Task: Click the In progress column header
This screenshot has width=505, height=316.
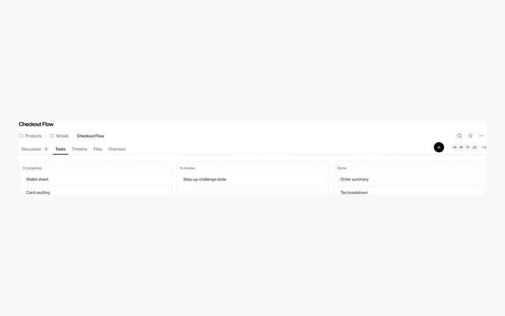Action: pyautogui.click(x=32, y=168)
